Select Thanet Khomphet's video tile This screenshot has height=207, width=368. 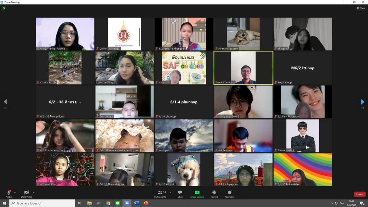coord(243,68)
